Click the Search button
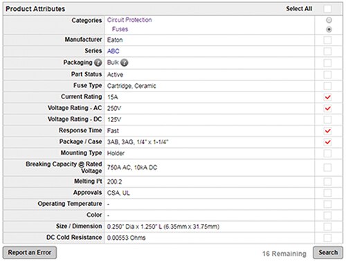This screenshot has height=262, width=346. (328, 252)
